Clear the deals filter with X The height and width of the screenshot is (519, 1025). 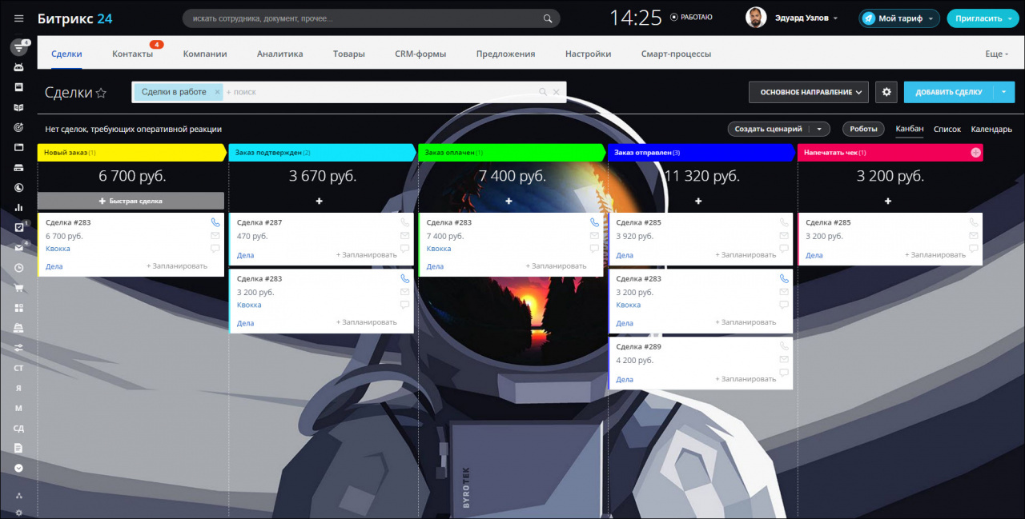coord(557,92)
